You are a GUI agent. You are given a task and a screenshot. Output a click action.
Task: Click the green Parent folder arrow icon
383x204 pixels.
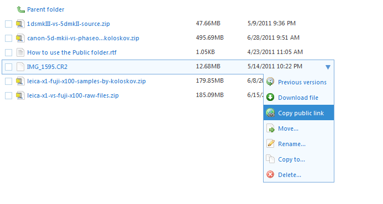pos(20,9)
